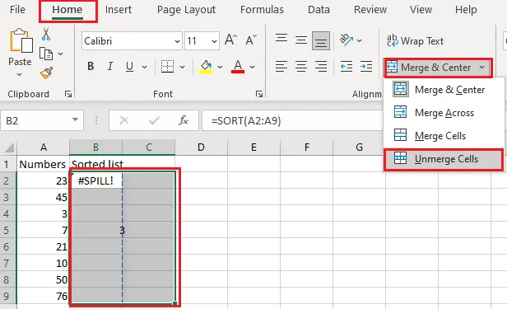Open the Calibri font name dropdown
The width and height of the screenshot is (507, 309).
[x=177, y=41]
